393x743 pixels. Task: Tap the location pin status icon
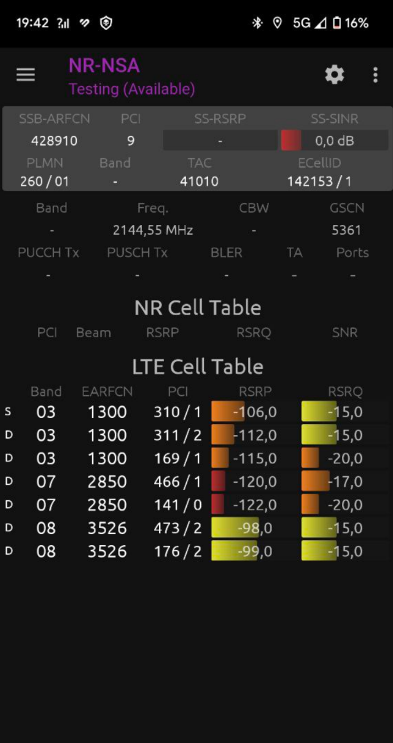pos(277,23)
